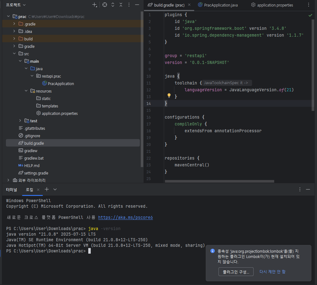This screenshot has width=317, height=285.
Task: Click the 플러그인 구성... button
Action: (x=236, y=272)
